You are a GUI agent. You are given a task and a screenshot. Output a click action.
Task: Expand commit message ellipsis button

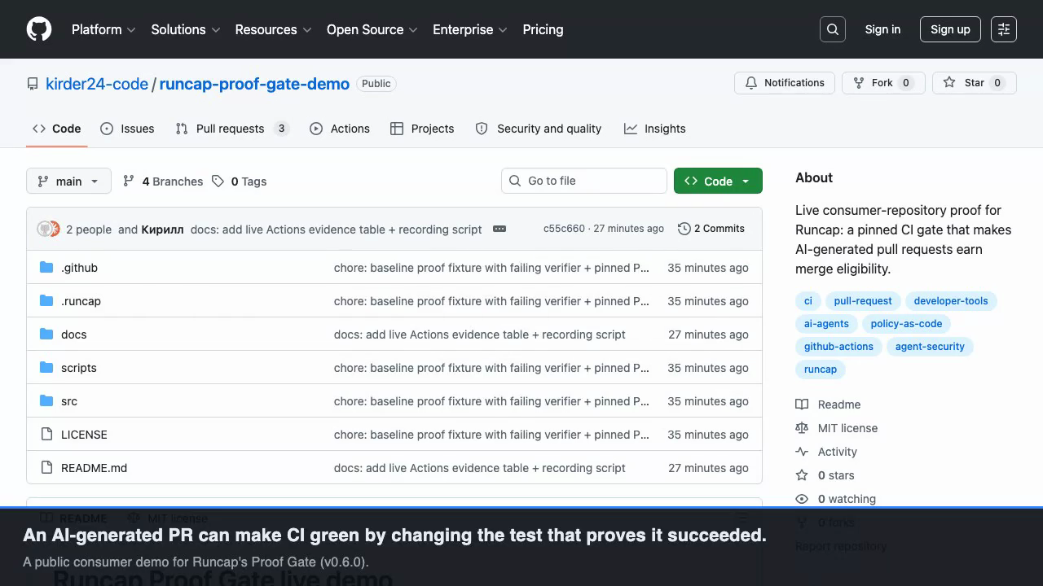tap(499, 229)
